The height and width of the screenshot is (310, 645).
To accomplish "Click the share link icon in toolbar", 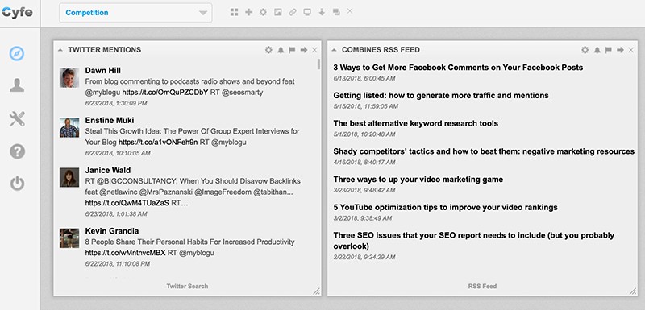I will click(293, 12).
